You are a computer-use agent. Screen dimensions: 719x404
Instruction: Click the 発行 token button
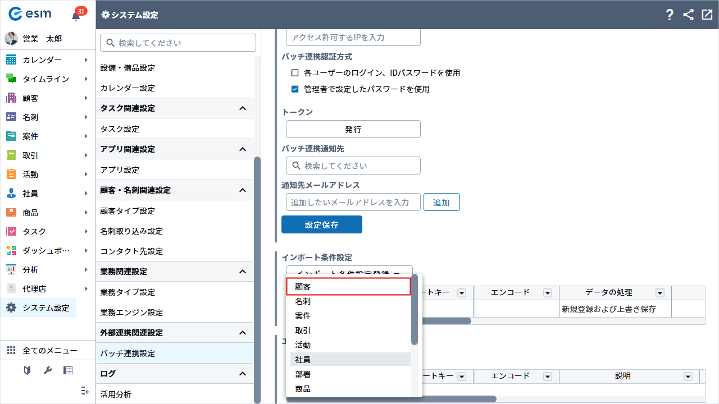click(x=353, y=129)
